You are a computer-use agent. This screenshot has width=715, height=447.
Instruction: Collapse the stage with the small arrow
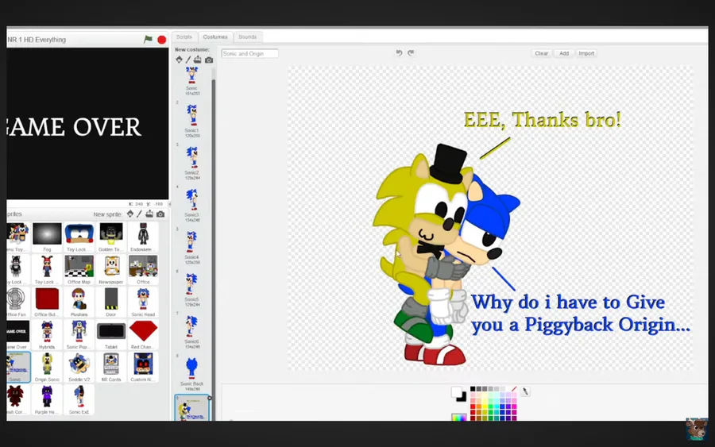click(170, 204)
